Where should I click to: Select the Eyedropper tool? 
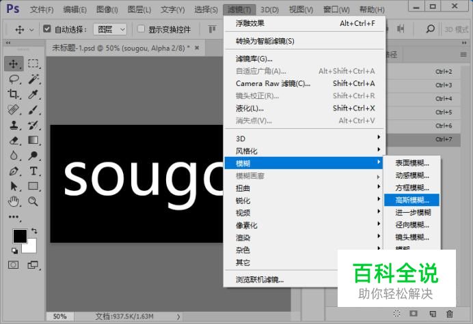(33, 94)
